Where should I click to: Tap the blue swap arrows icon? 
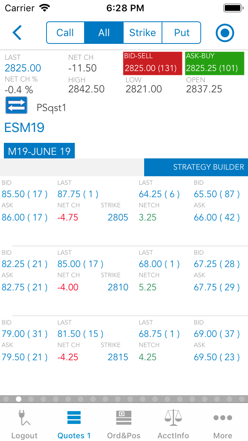[x=16, y=106]
